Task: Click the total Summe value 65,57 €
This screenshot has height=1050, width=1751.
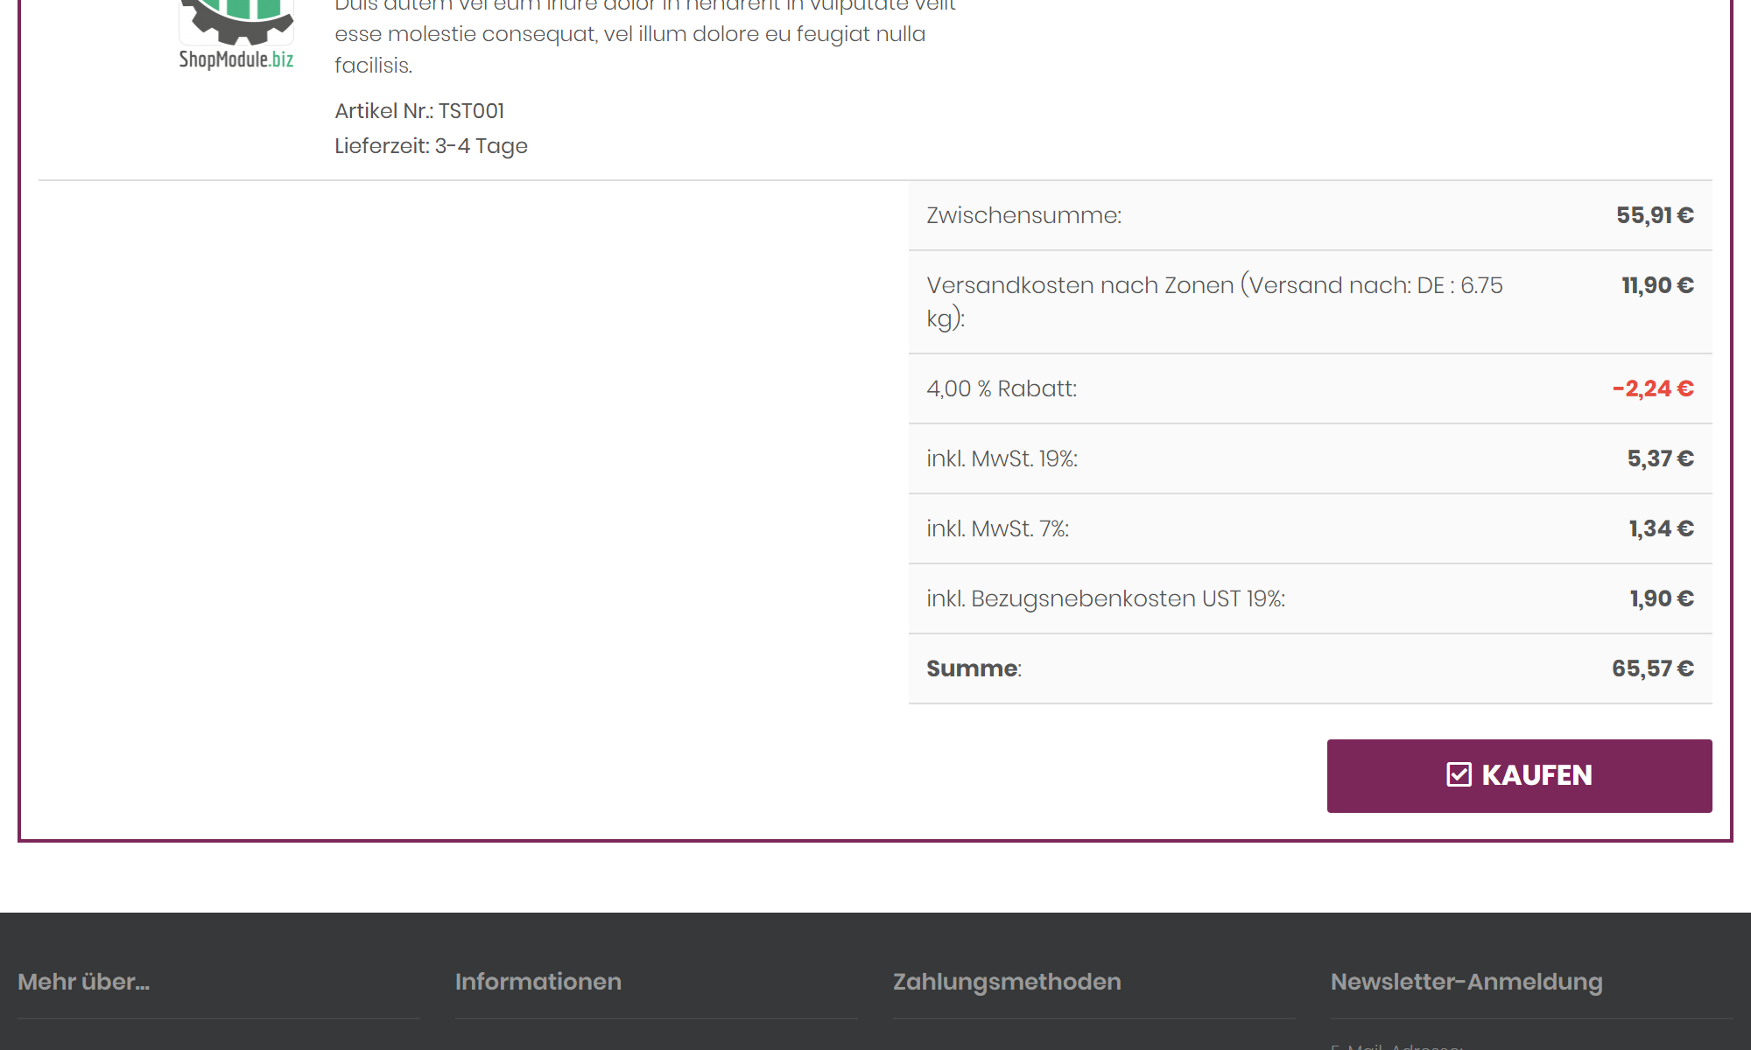Action: pos(1653,668)
